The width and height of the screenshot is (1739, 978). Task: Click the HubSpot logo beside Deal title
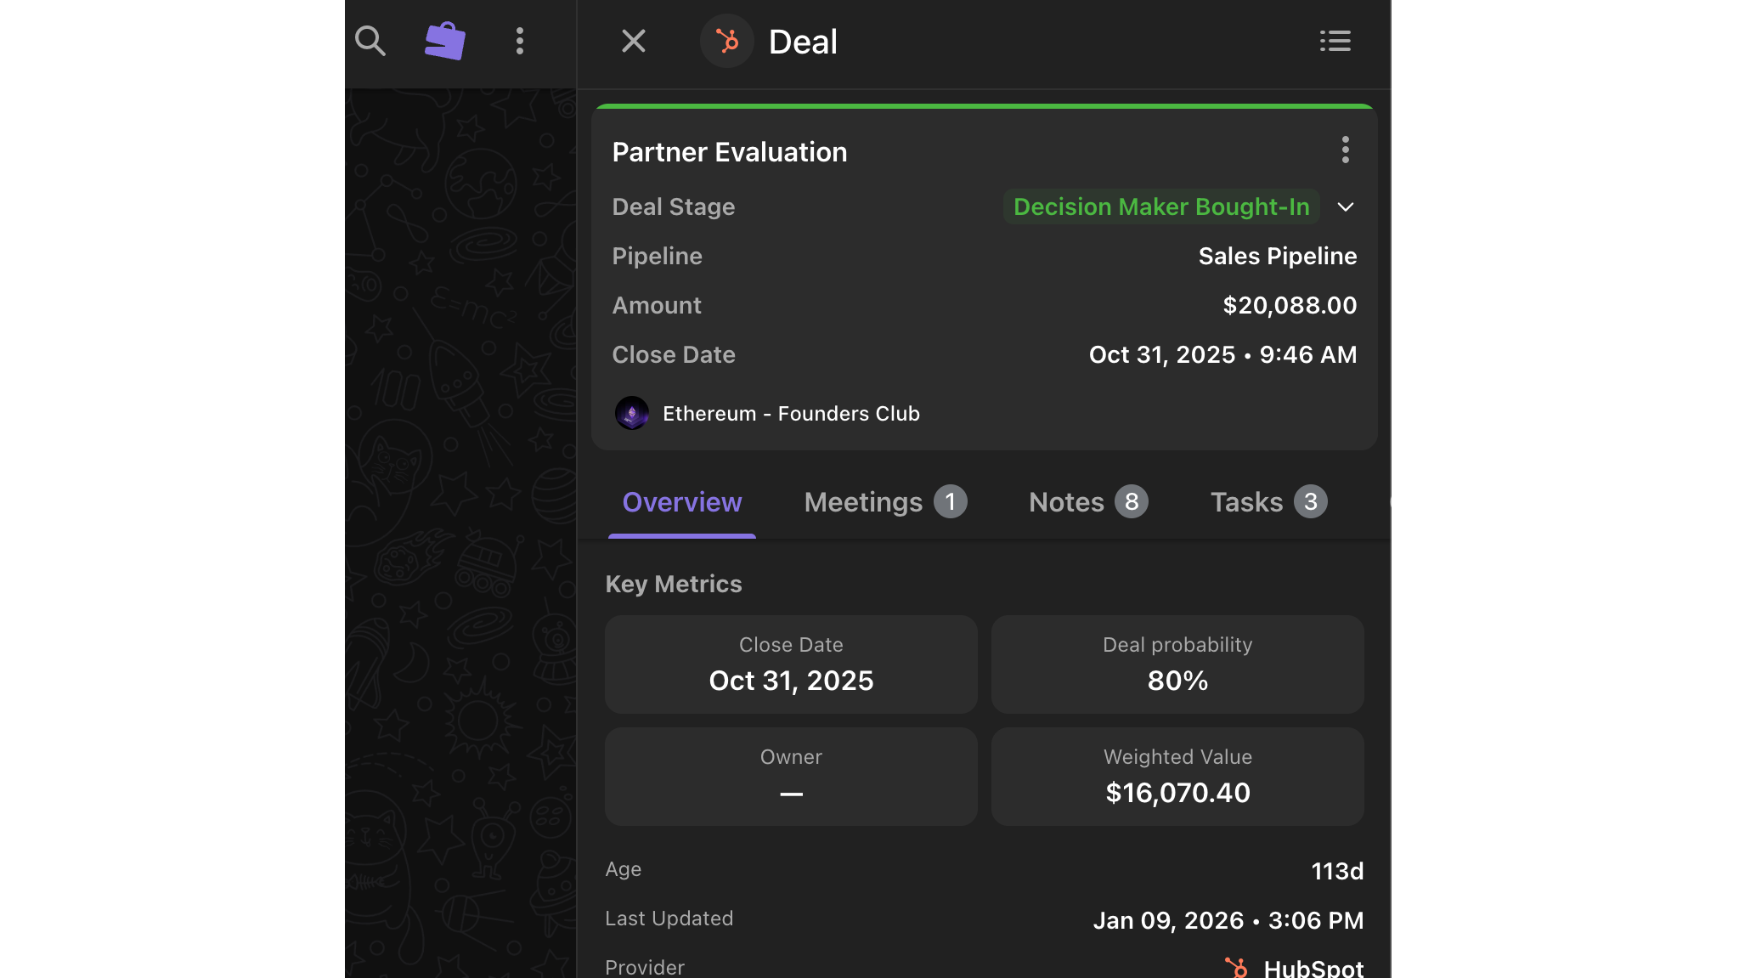[727, 41]
